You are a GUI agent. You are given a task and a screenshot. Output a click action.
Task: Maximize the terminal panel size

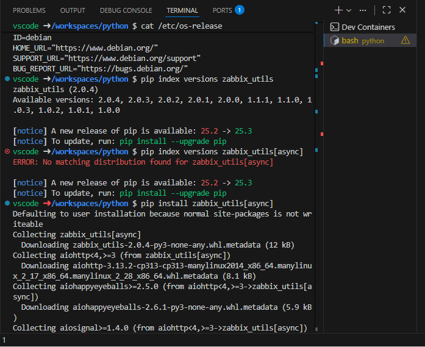[387, 10]
